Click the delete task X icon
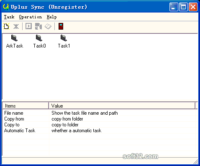 16,26
